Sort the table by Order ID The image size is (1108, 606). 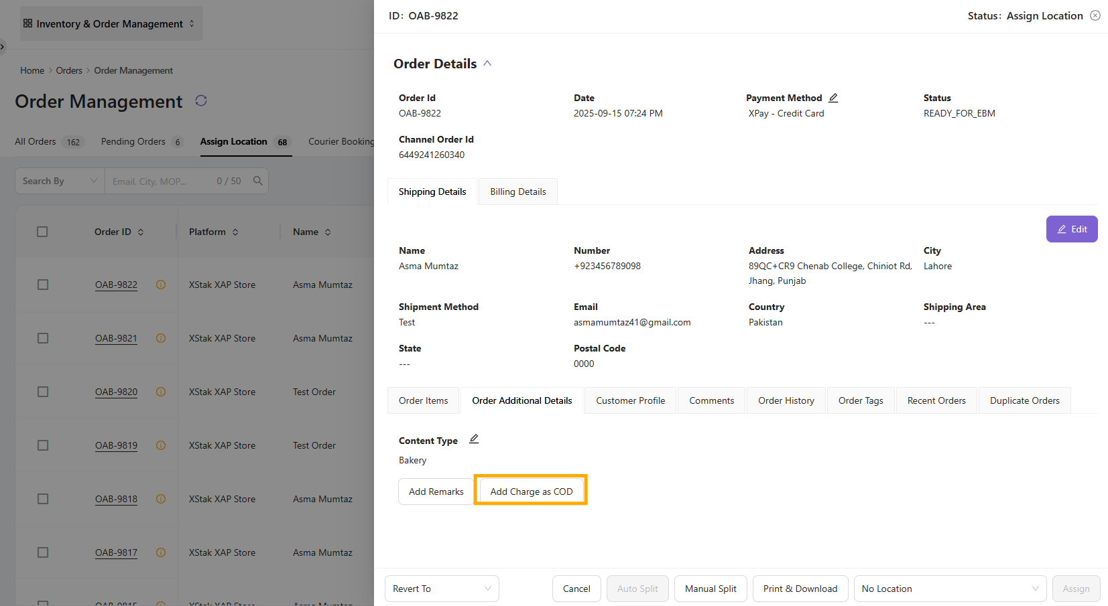(x=141, y=232)
